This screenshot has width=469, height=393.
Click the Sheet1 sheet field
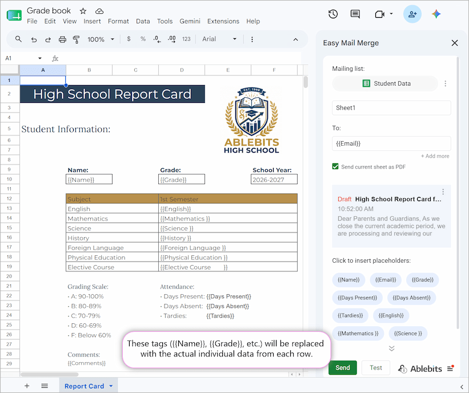point(391,107)
